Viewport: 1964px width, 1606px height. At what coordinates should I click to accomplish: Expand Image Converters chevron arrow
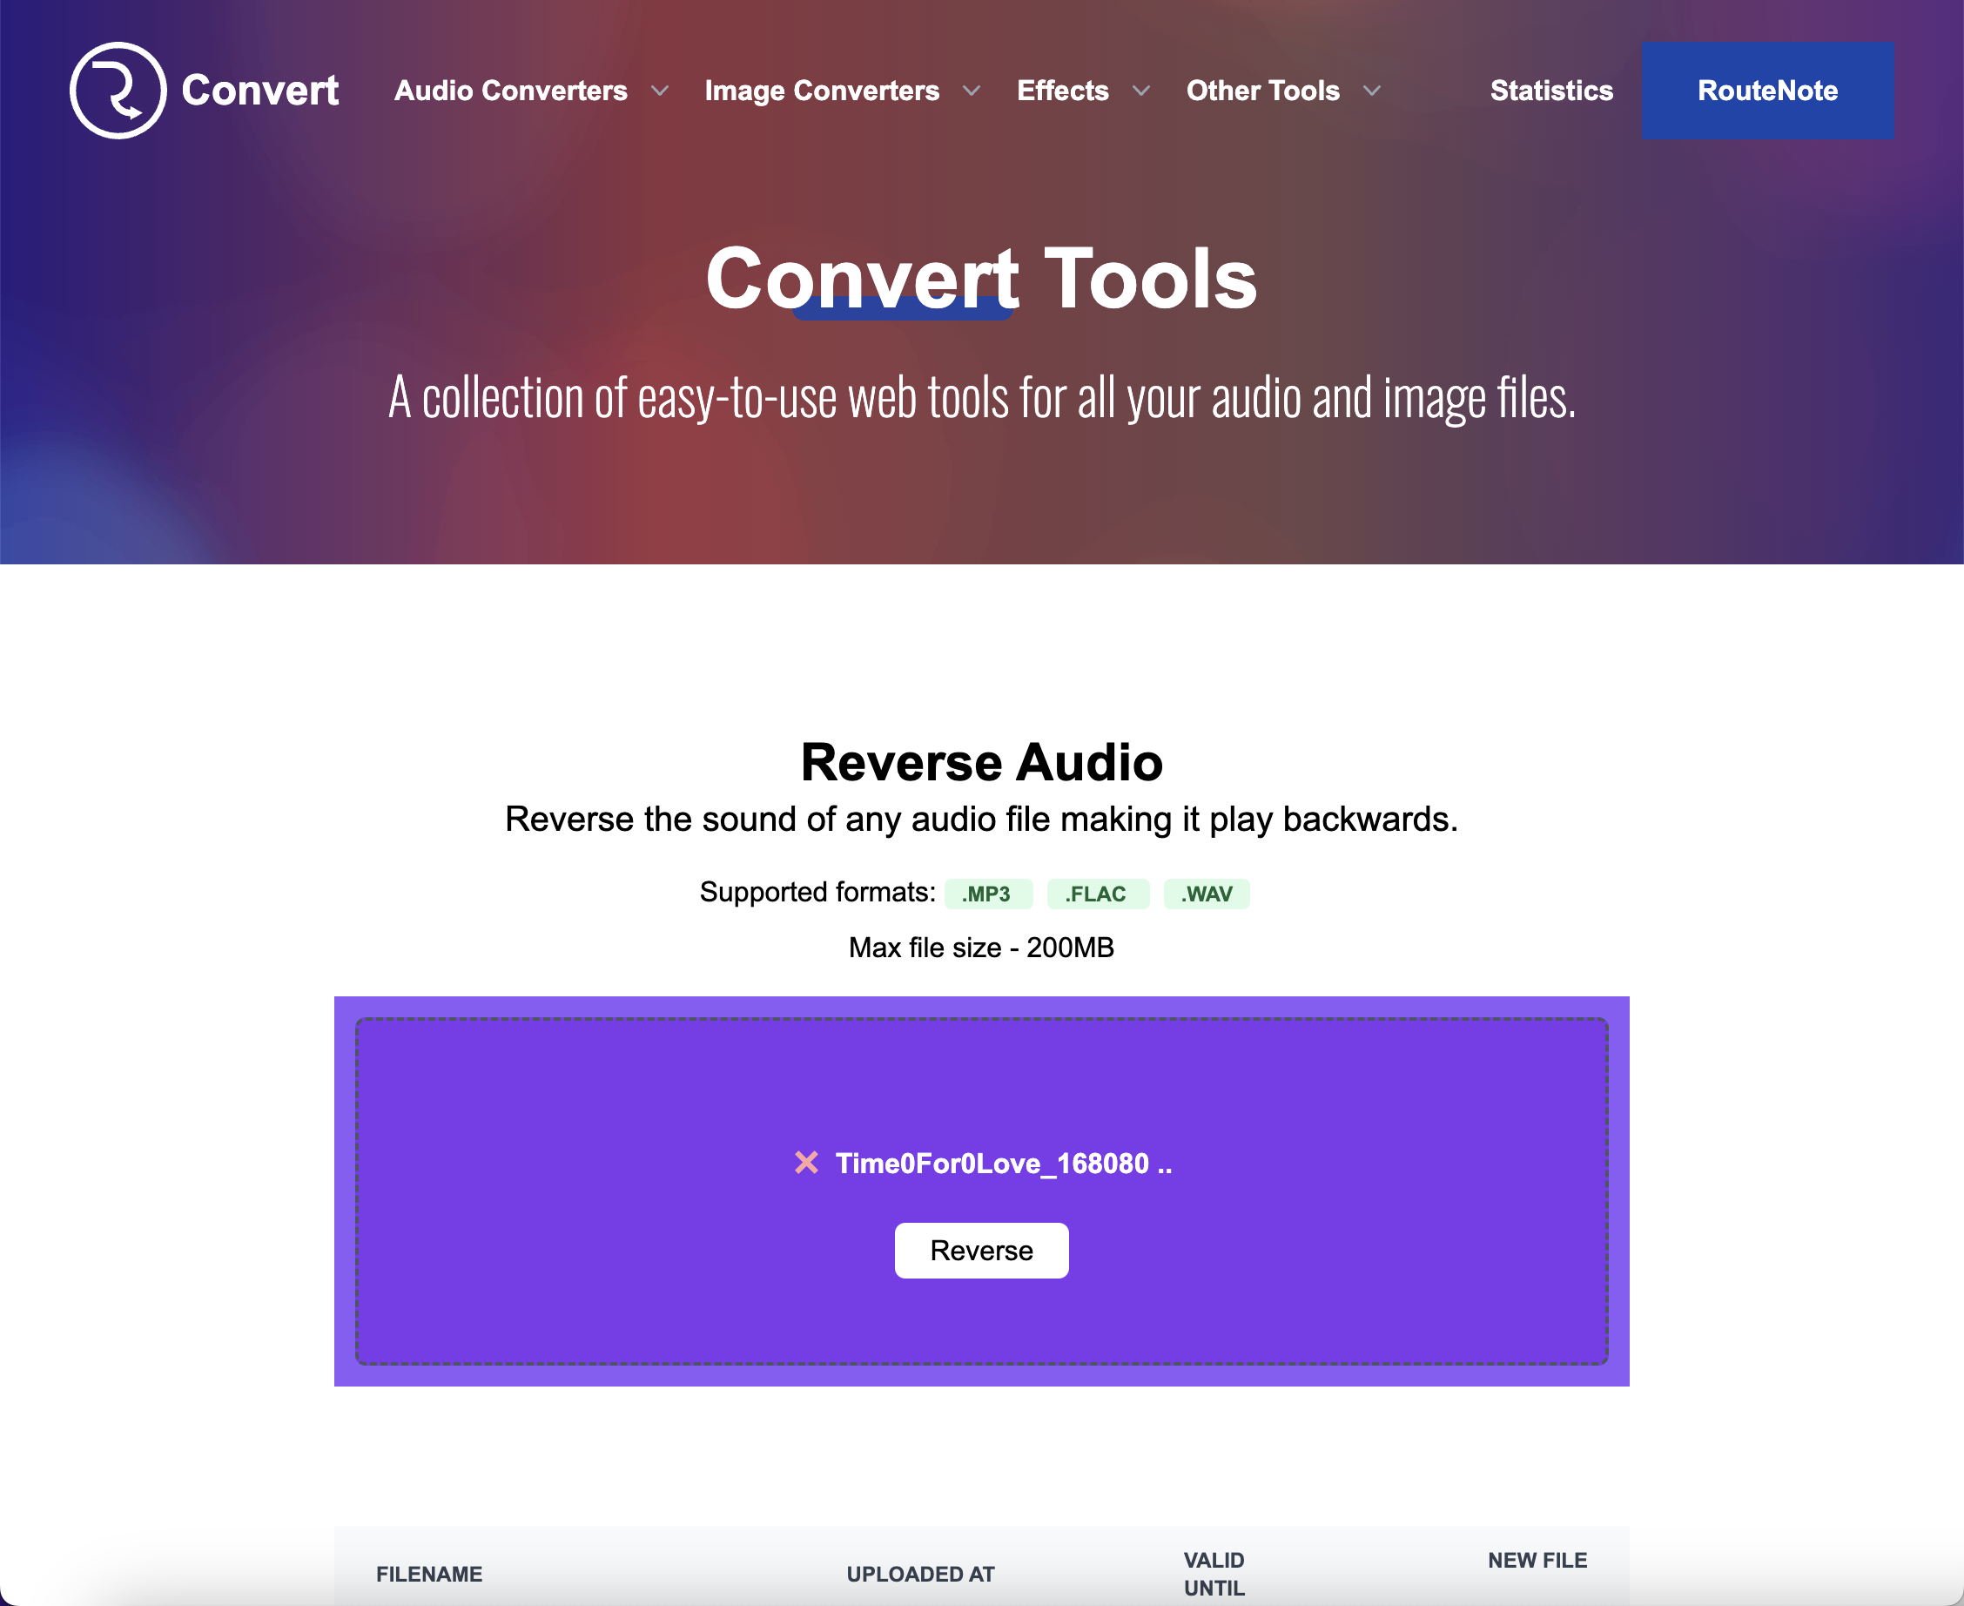click(x=971, y=91)
